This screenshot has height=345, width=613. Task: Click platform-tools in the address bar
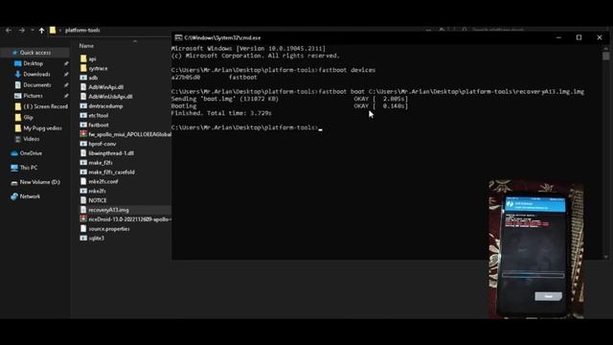click(82, 30)
